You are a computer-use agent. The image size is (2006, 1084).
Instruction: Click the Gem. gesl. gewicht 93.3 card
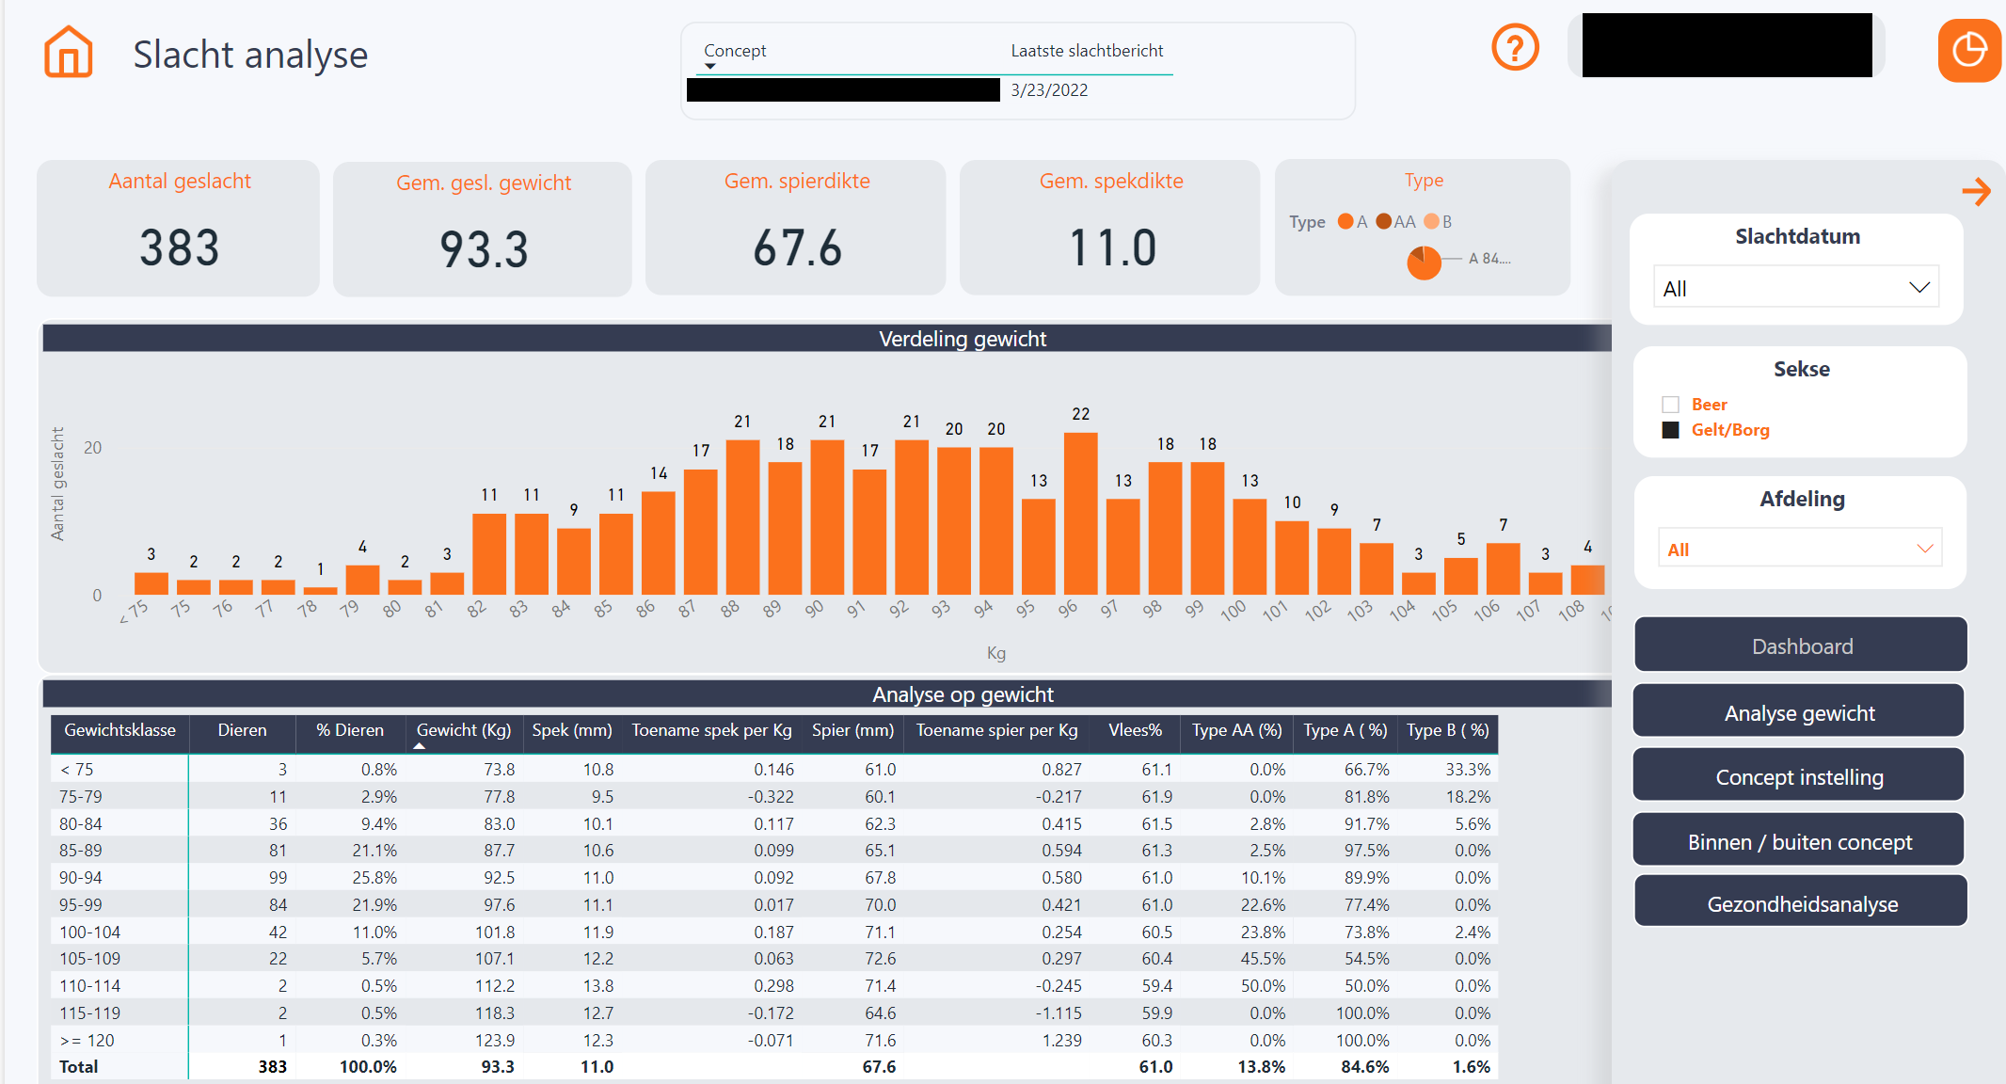click(x=483, y=229)
